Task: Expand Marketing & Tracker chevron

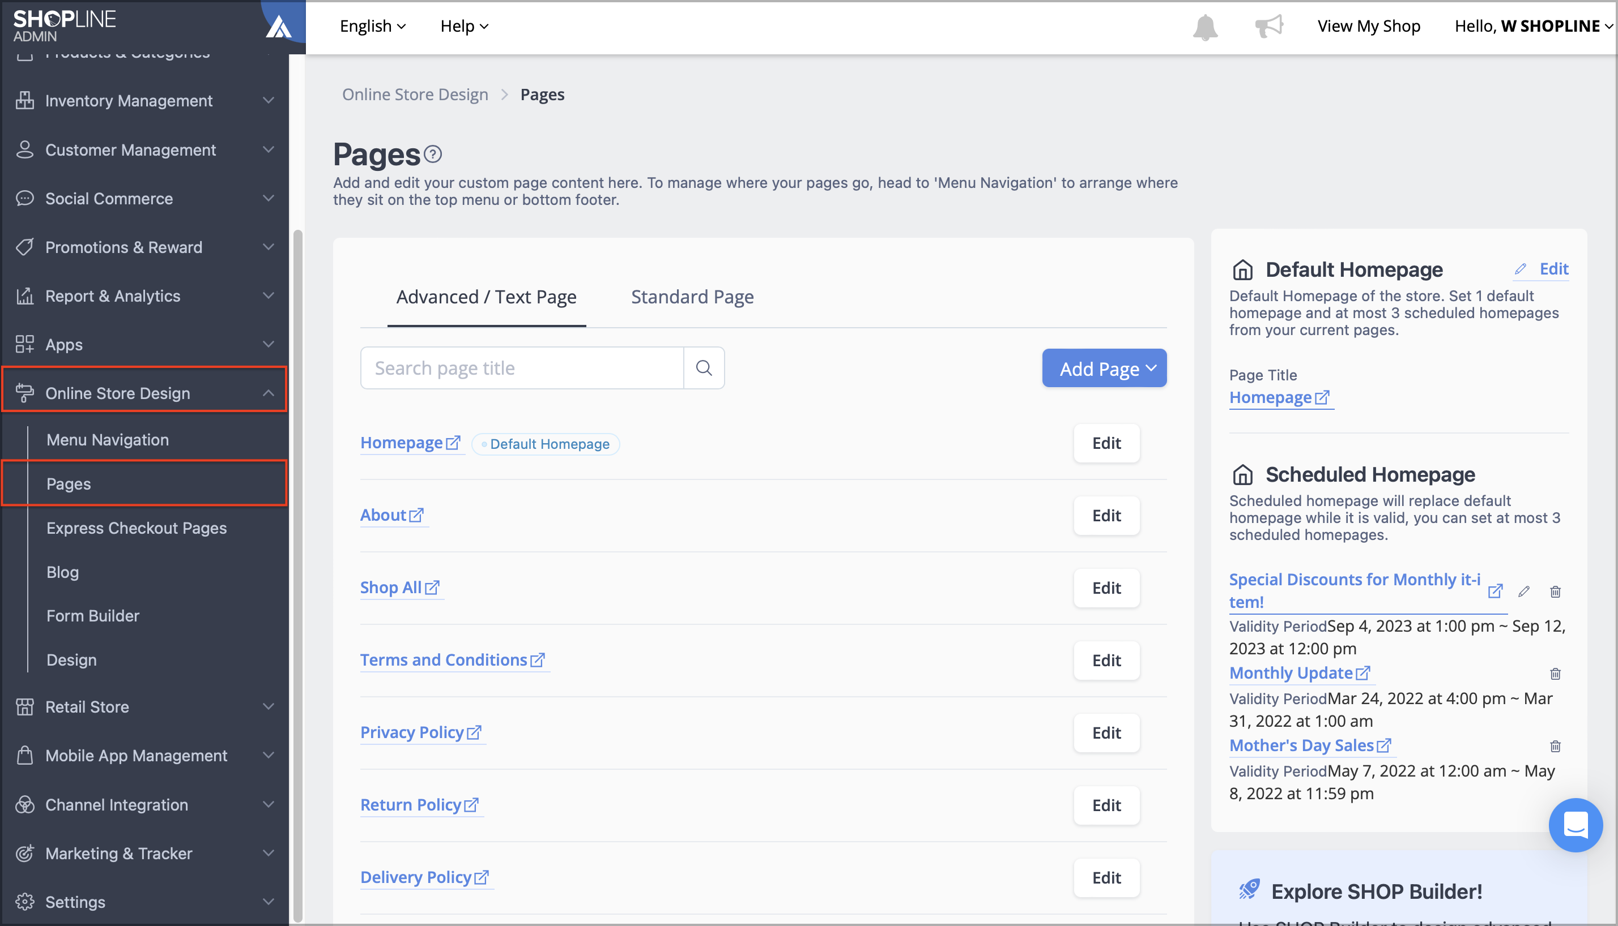Action: click(x=269, y=854)
